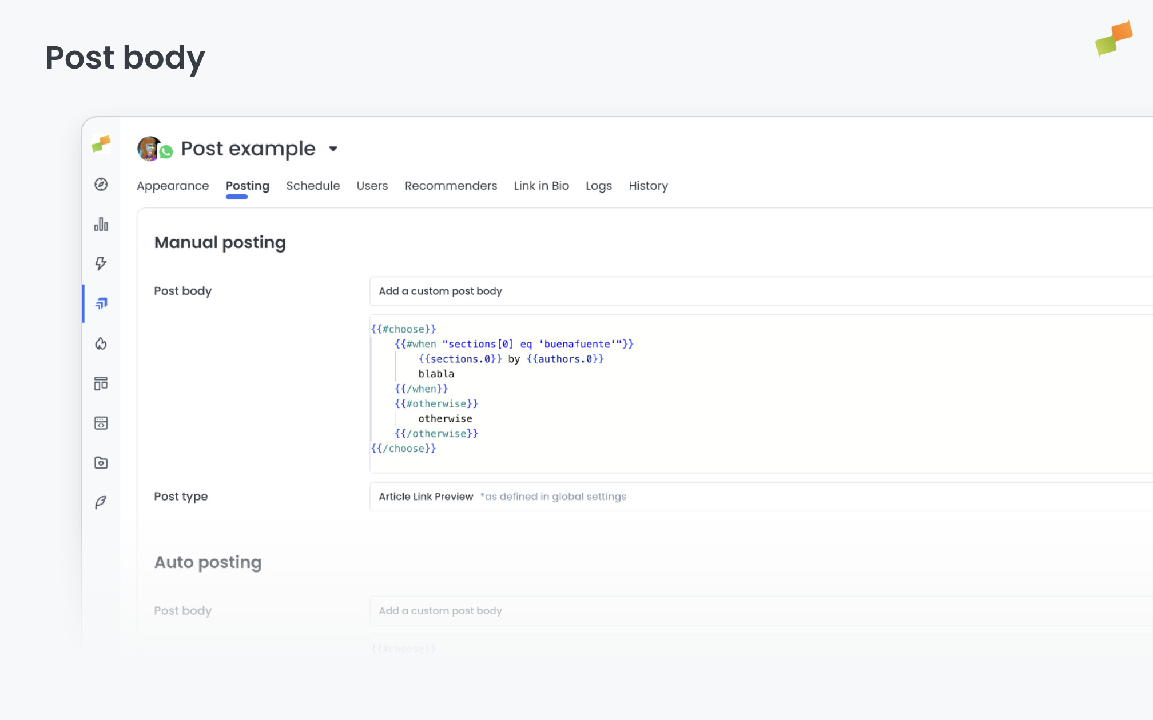The width and height of the screenshot is (1153, 720).
Task: Select the bar chart analytics icon
Action: coord(101,224)
